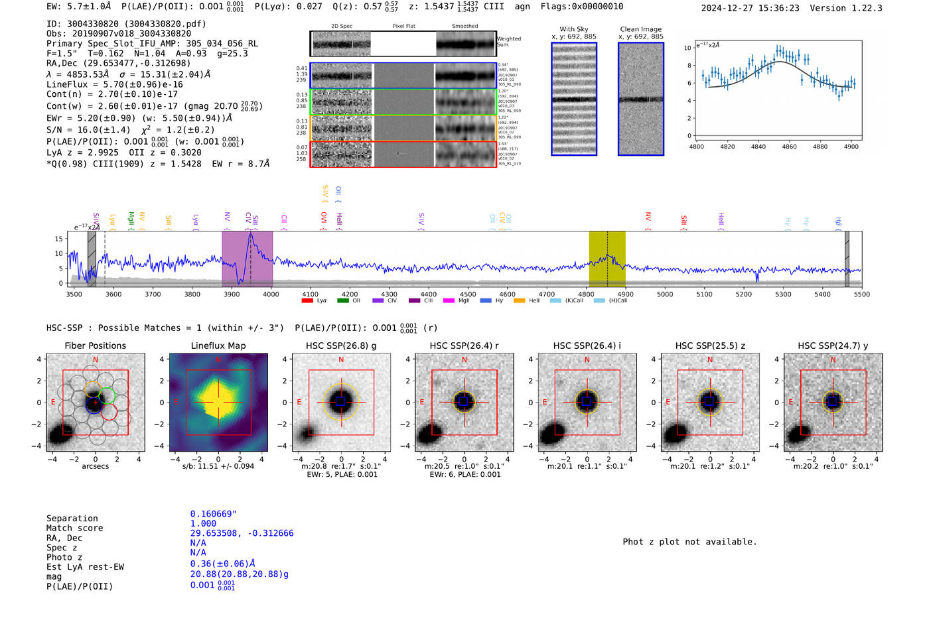
Task: Click the green MgII line label
Action: [x=131, y=220]
